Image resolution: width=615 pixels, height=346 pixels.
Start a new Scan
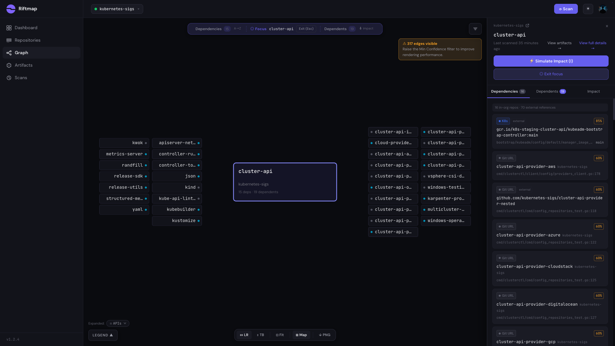tap(566, 9)
